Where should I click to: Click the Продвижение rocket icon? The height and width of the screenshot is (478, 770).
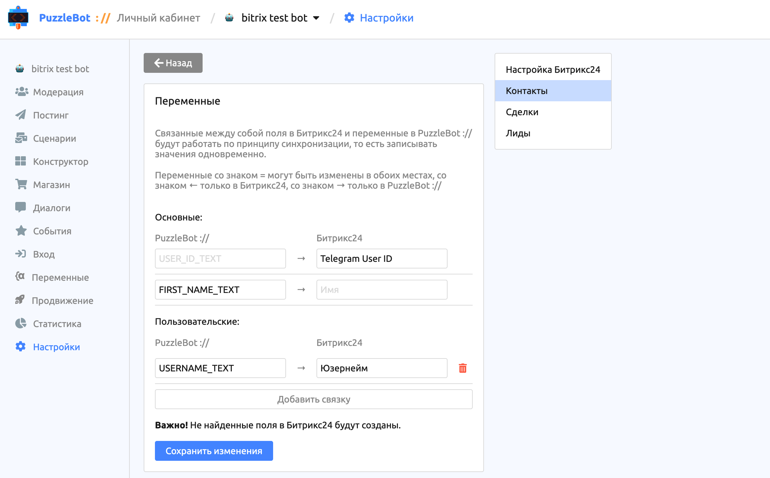[20, 300]
